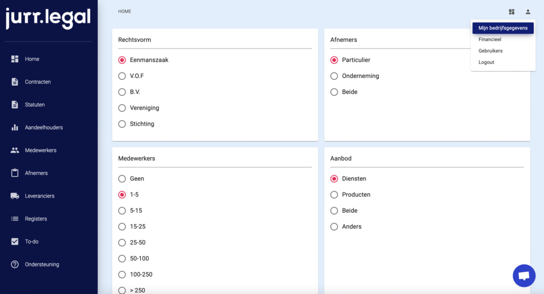Viewport: 544px width, 294px height.
Task: Open the Contracten document icon in sidebar
Action: click(x=14, y=81)
